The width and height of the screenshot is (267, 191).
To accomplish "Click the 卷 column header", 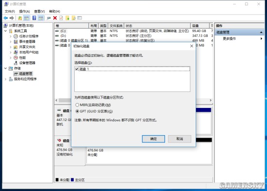I will tap(71, 26).
